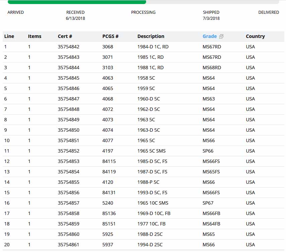Viewport: 286px width, 252px height.
Task: Click the DELIVERED status label
Action: tap(269, 12)
